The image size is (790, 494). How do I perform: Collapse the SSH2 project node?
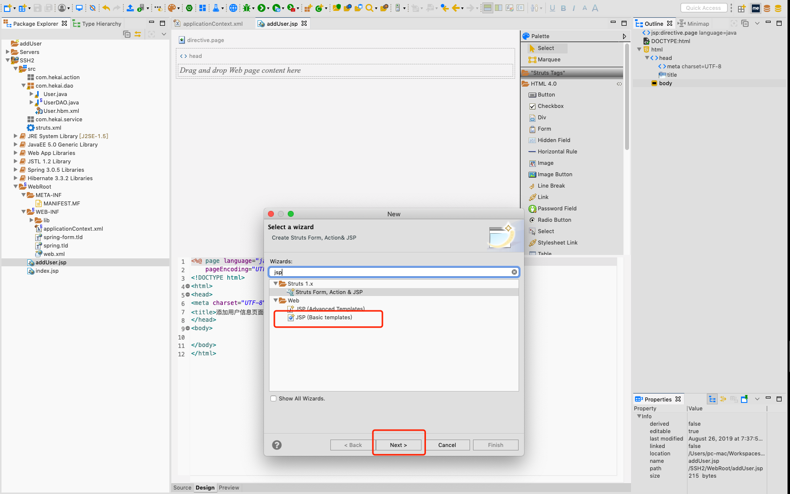pos(8,60)
